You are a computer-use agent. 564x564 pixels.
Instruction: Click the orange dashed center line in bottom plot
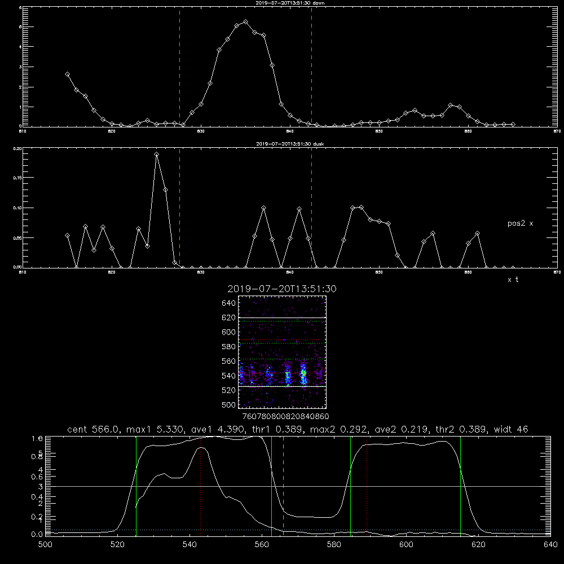[284, 486]
